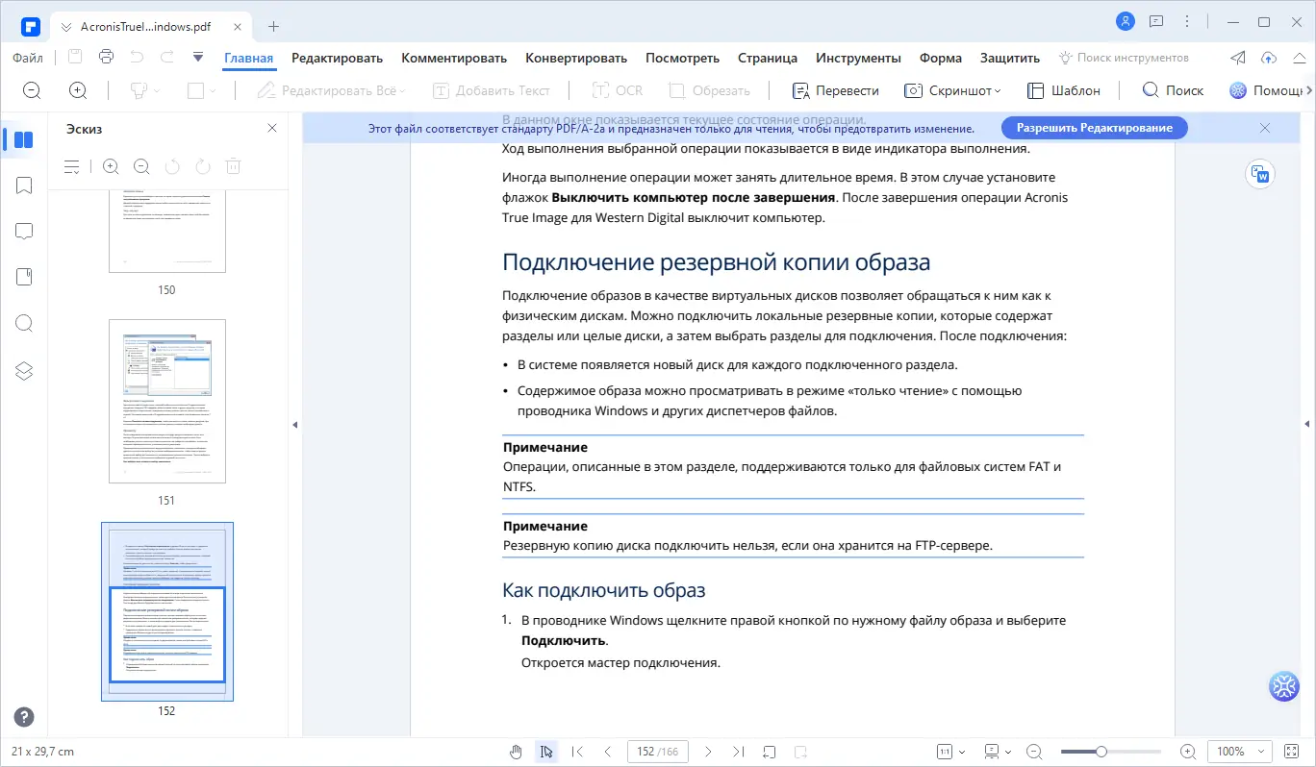This screenshot has width=1316, height=767.
Task: Toggle the Hand pan tool in the status bar
Action: click(516, 751)
